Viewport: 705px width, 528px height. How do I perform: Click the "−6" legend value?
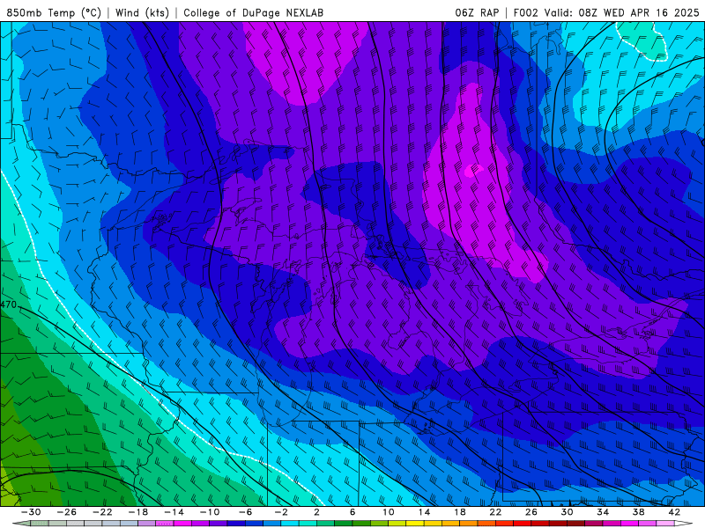point(246,512)
